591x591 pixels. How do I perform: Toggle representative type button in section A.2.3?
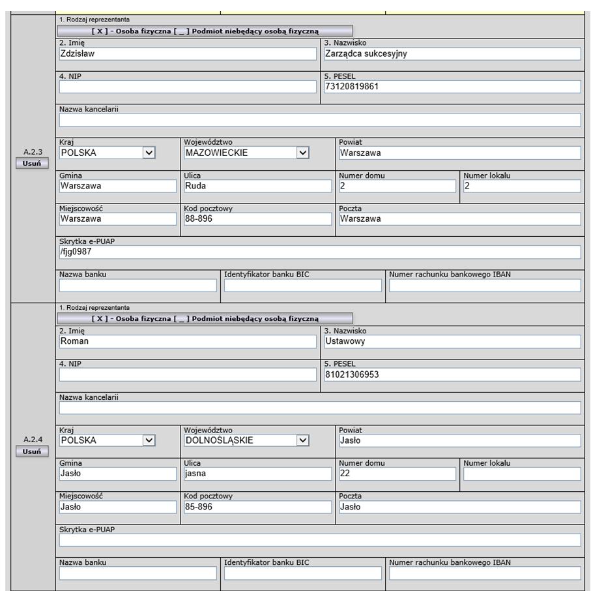coord(205,31)
